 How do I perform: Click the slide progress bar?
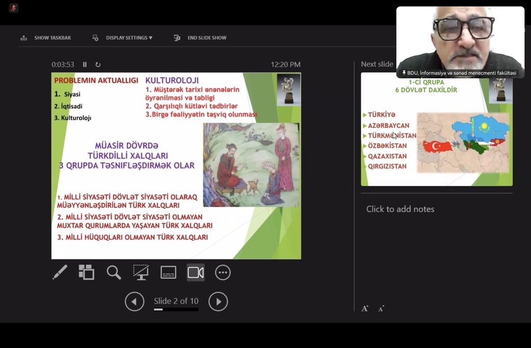coord(176,310)
